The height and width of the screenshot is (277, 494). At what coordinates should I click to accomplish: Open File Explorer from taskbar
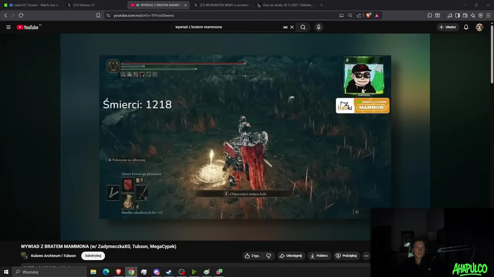pyautogui.click(x=93, y=272)
